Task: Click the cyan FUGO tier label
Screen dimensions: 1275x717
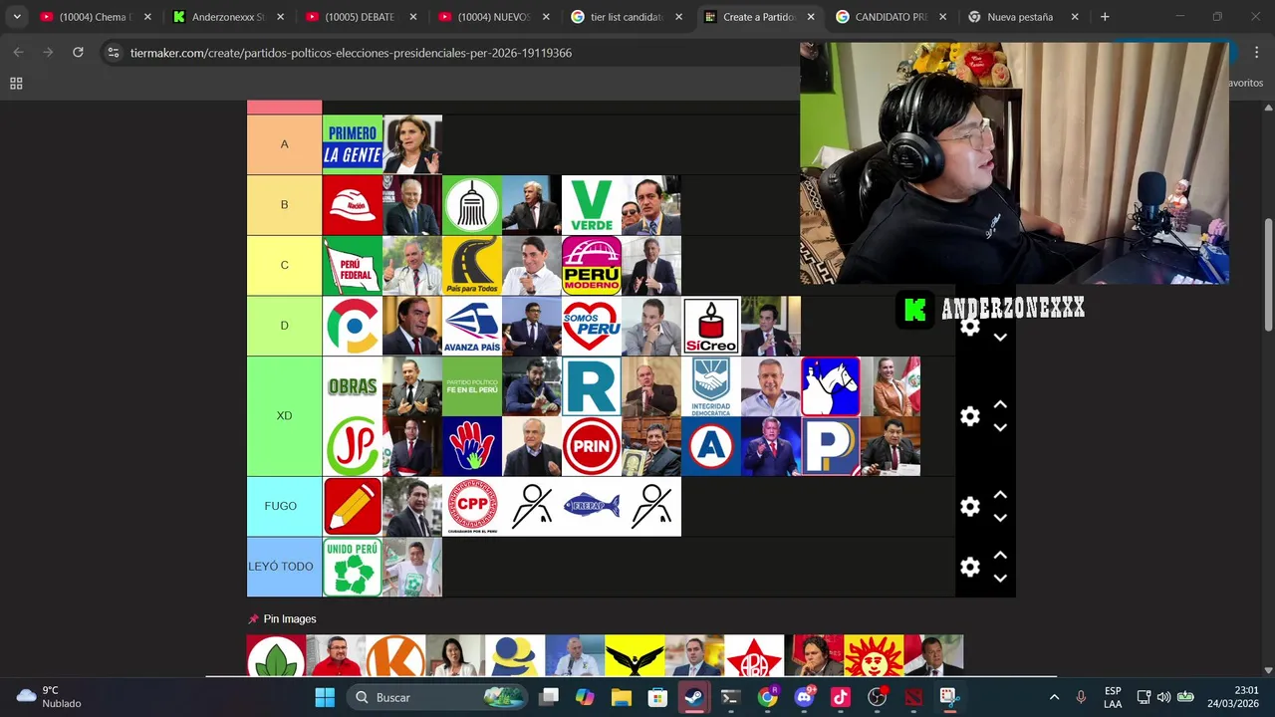Action: 284,507
